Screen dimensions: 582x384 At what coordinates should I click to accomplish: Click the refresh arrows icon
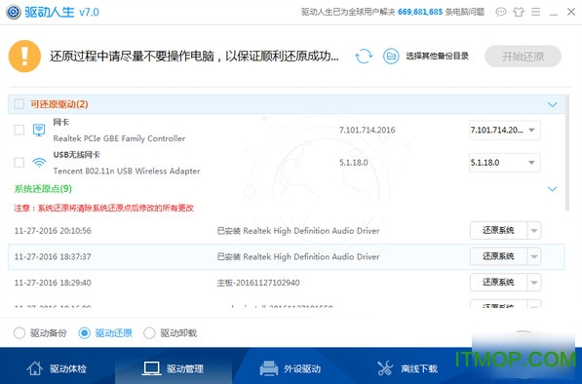[364, 57]
